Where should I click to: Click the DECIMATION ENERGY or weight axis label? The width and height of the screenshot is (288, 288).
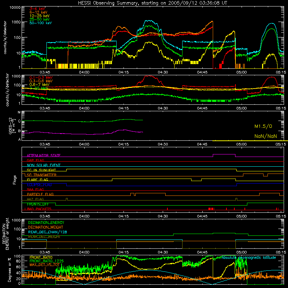tap(5, 234)
